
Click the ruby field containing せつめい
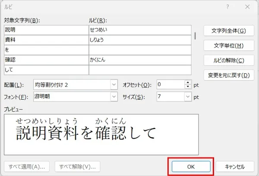click(139, 30)
